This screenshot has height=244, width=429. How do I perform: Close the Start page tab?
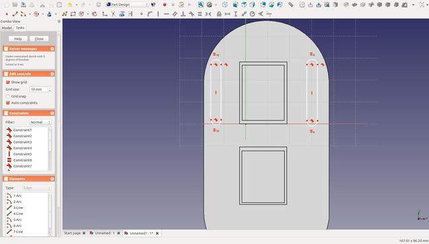click(x=84, y=233)
